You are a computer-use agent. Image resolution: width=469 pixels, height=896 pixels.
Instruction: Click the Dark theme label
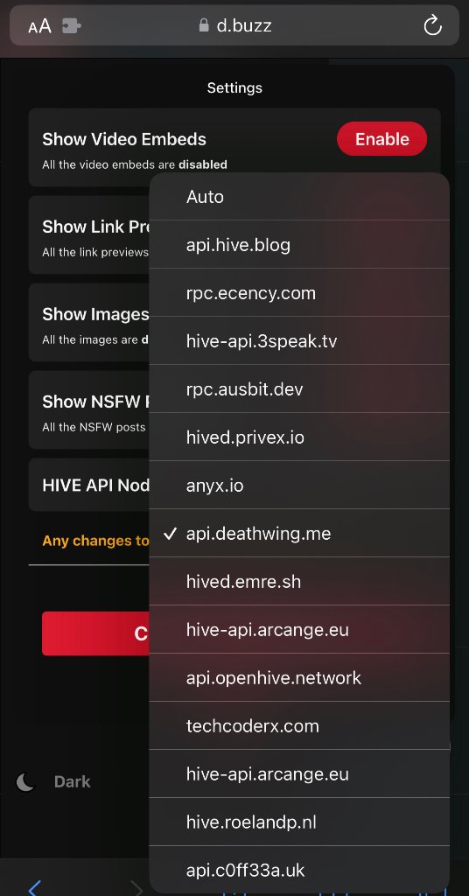coord(73,781)
